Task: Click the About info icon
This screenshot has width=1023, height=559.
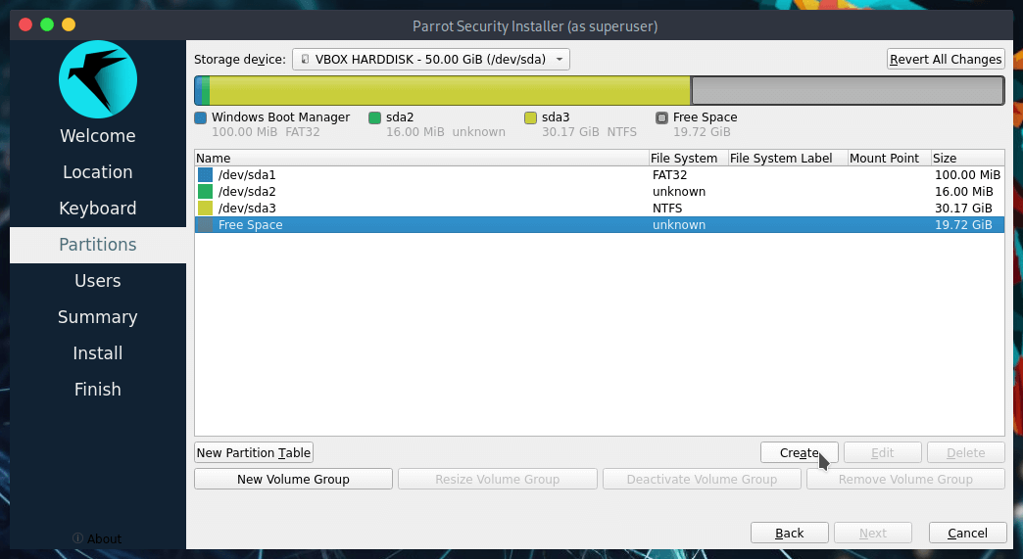Action: pos(77,538)
